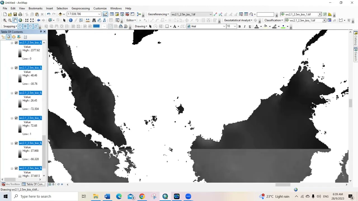Screen dimensions: 358x201
Task: Collapse the wc2.1_2.5m_bio_7 layer legend
Action: [x=12, y=118]
